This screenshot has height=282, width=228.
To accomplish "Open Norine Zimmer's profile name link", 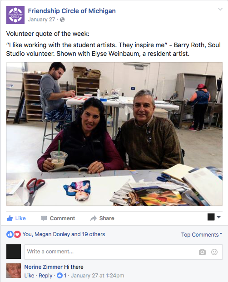I will coord(43,267).
